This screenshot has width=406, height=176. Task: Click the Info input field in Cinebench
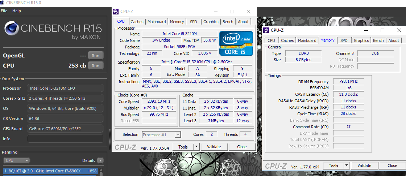click(65, 138)
